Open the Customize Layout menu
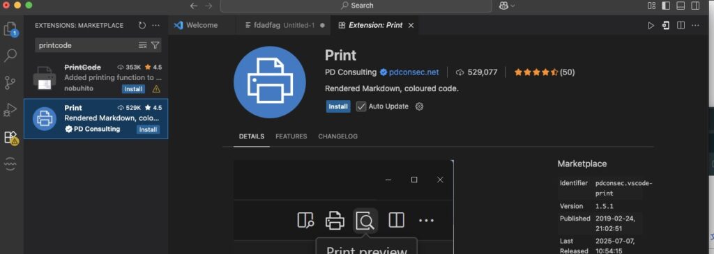Image resolution: width=714 pixels, height=254 pixels. click(652, 6)
